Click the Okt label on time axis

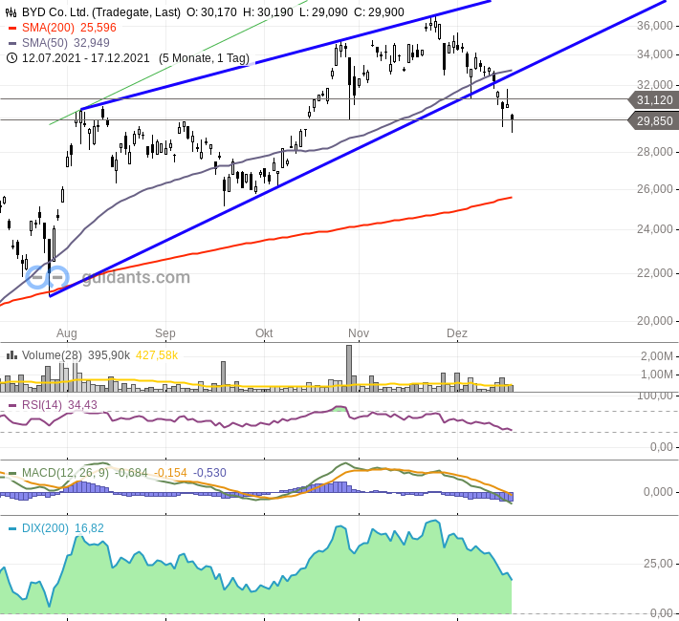(264, 333)
